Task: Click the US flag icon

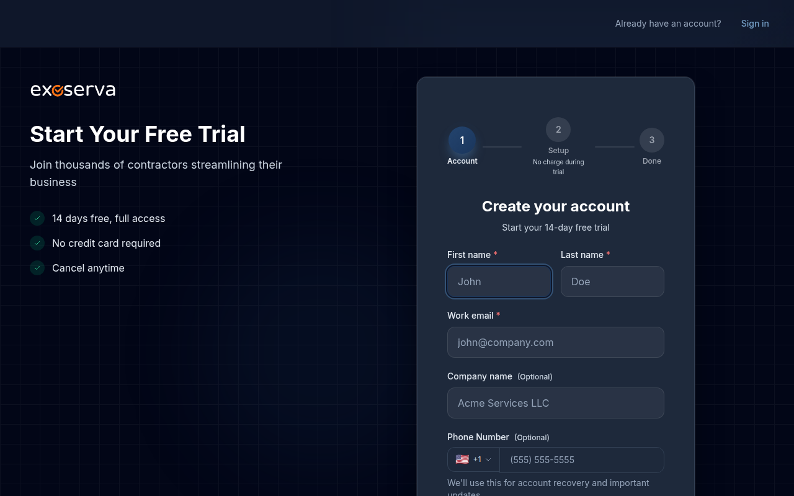Action: coord(462,459)
